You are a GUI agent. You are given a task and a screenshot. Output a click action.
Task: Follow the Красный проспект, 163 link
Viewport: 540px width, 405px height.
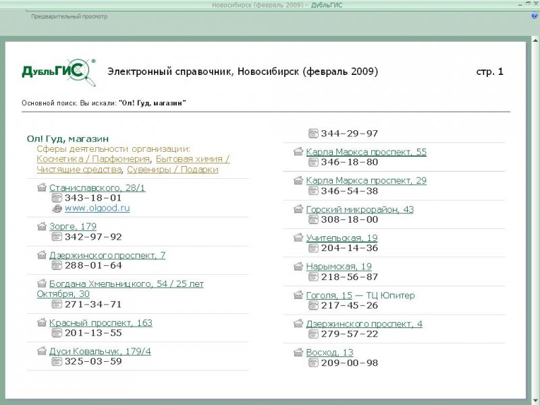pyautogui.click(x=101, y=323)
